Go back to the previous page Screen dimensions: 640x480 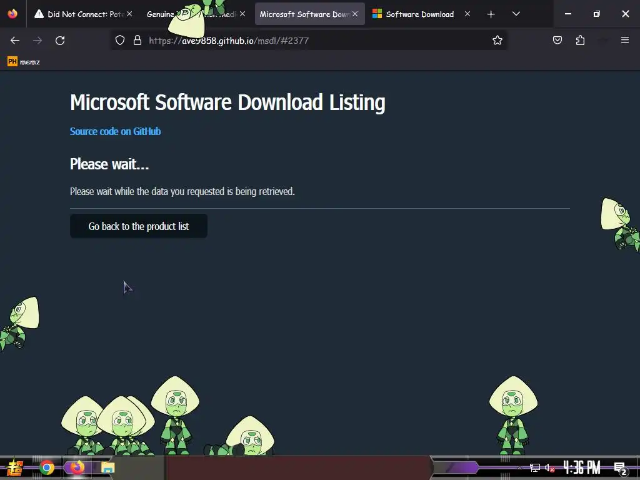click(15, 41)
